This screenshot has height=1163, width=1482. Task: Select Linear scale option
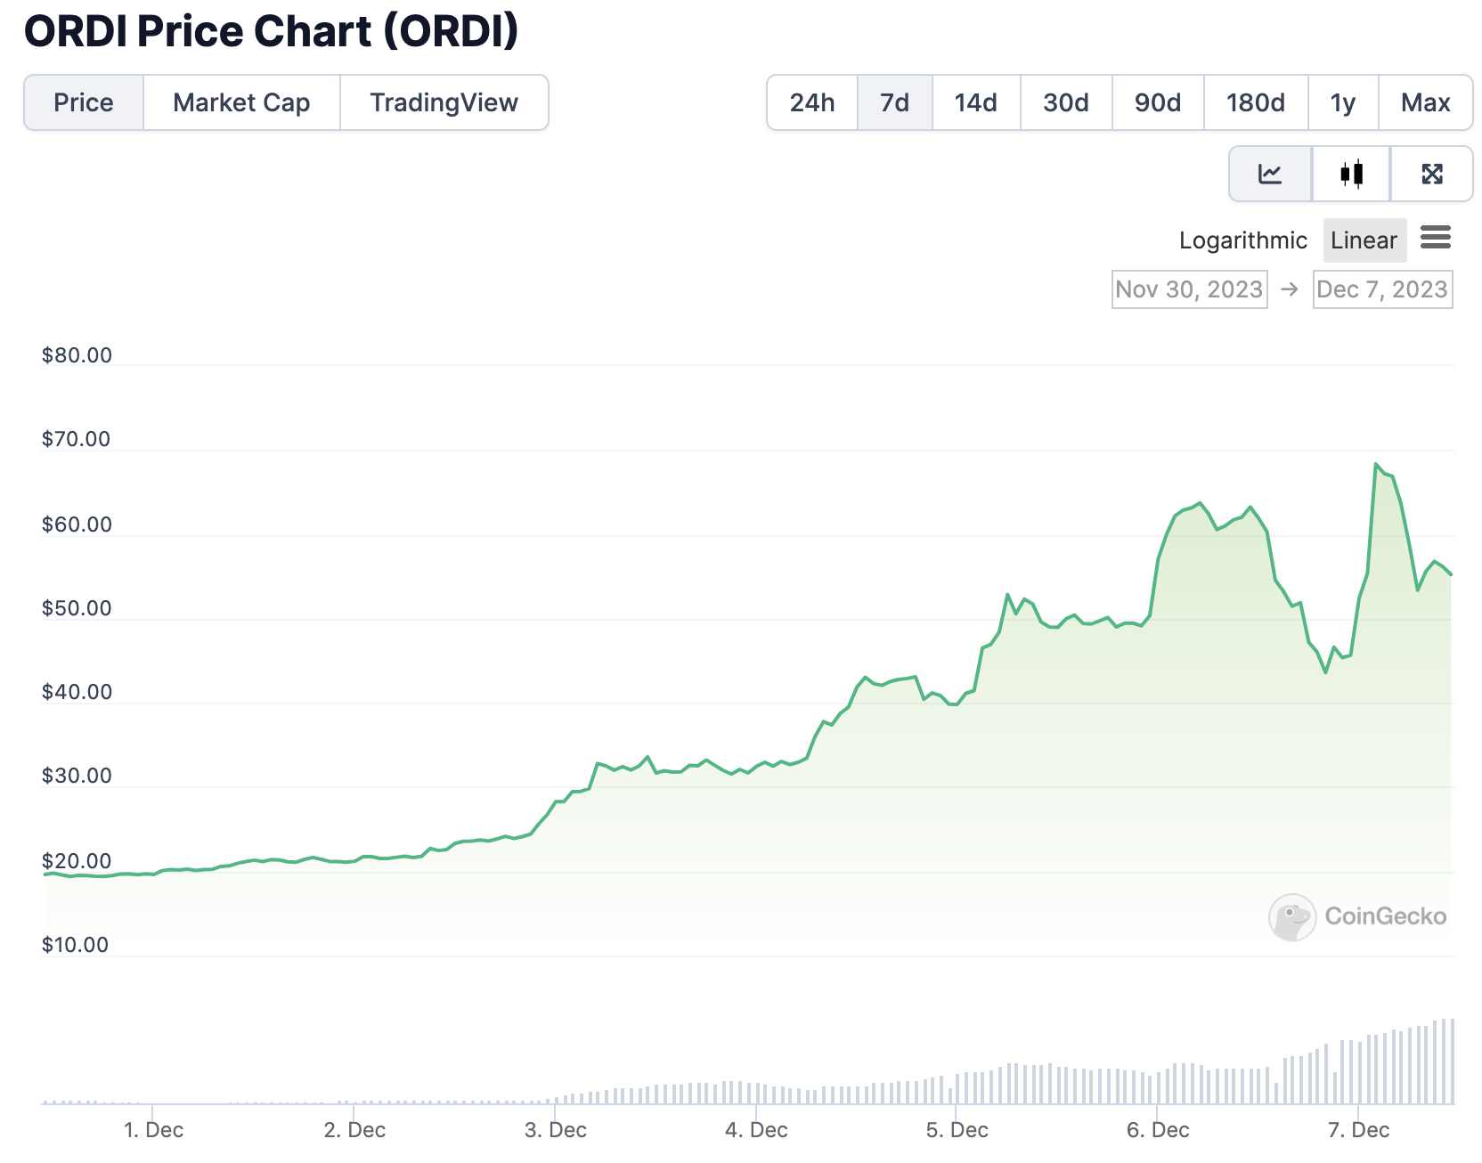[x=1364, y=240]
